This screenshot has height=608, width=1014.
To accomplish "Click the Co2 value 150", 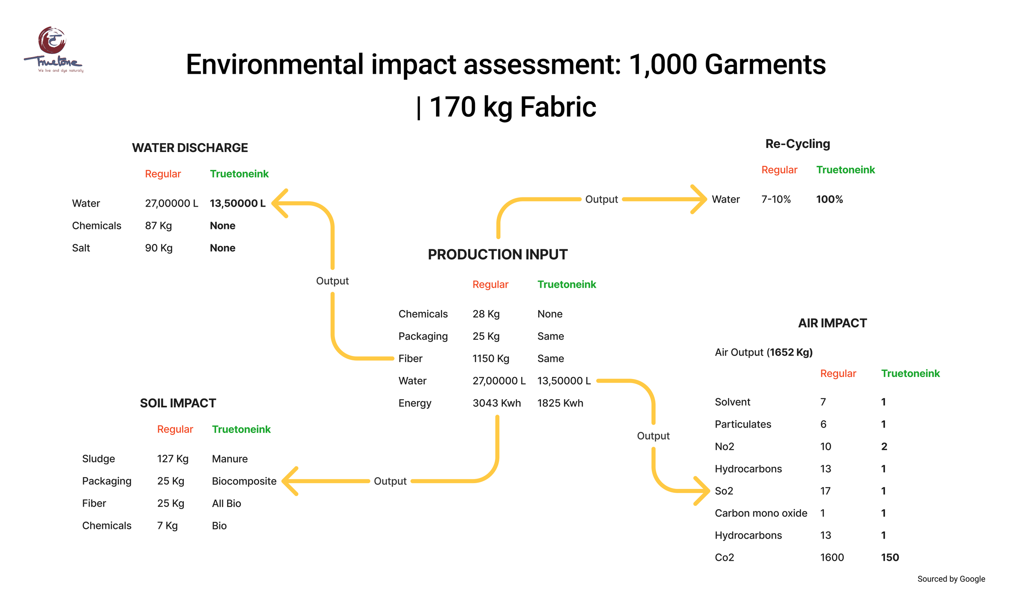I will click(889, 557).
